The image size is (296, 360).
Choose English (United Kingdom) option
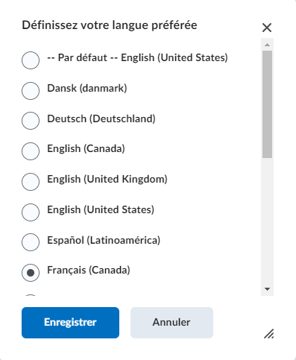pyautogui.click(x=31, y=182)
